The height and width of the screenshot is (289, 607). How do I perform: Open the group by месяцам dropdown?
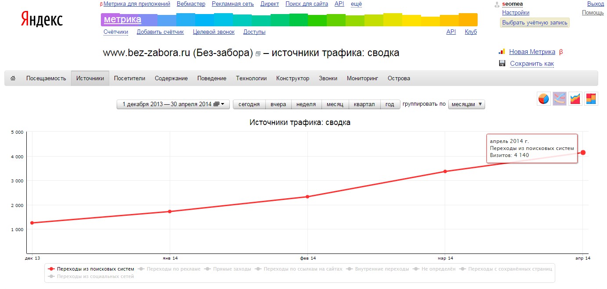467,104
